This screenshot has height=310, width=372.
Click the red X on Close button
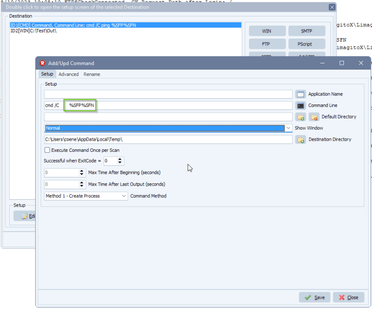pos(341,297)
